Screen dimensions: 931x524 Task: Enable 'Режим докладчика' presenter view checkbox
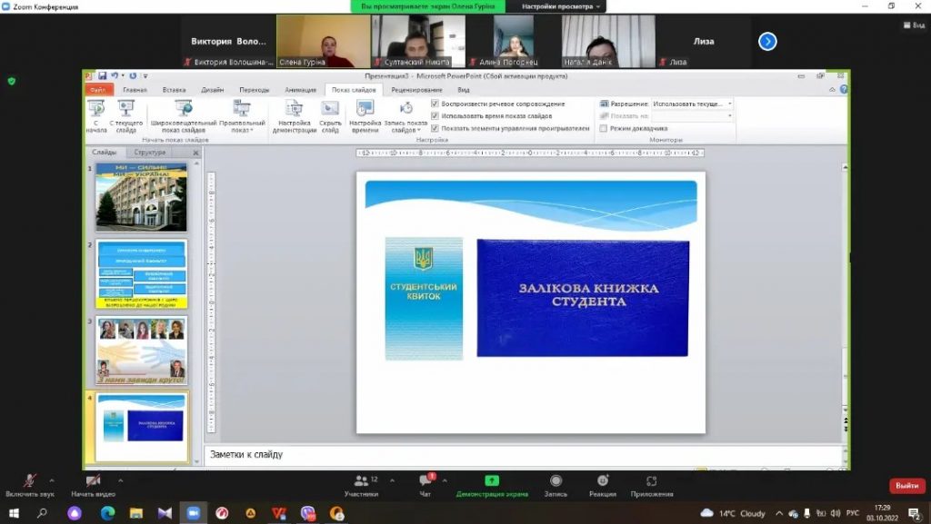coord(604,128)
